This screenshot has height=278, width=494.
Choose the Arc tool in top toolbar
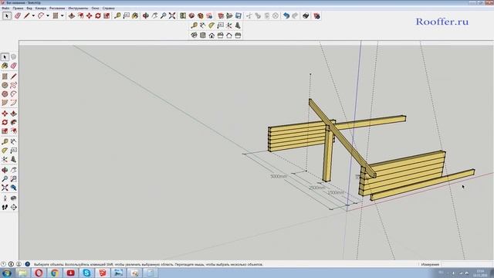pyautogui.click(x=41, y=15)
